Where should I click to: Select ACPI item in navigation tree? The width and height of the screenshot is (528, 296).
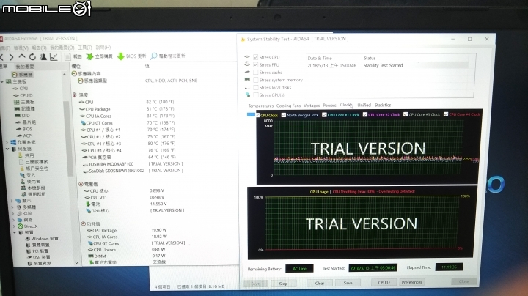pos(28,136)
